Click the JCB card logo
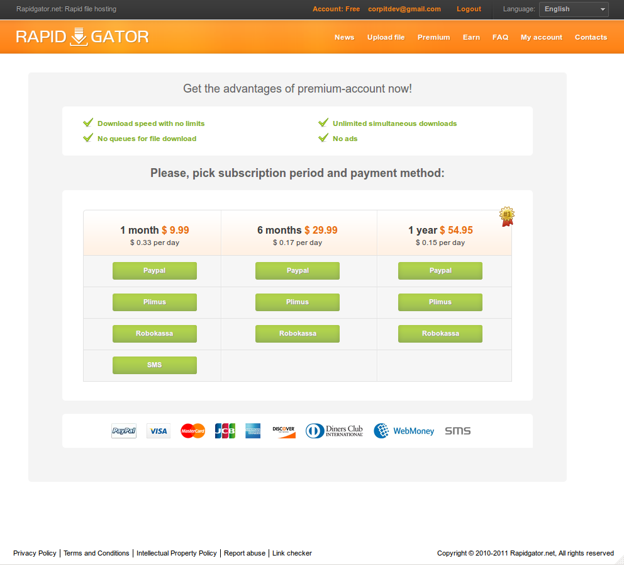Screen dimensions: 624x565 pos(225,431)
